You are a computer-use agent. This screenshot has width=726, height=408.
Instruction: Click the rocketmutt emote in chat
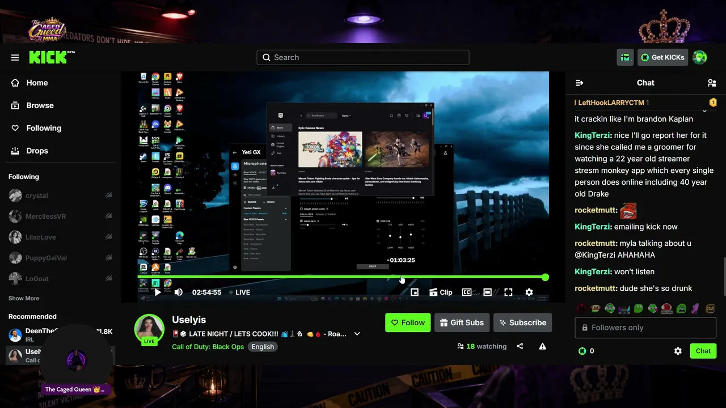coord(628,211)
